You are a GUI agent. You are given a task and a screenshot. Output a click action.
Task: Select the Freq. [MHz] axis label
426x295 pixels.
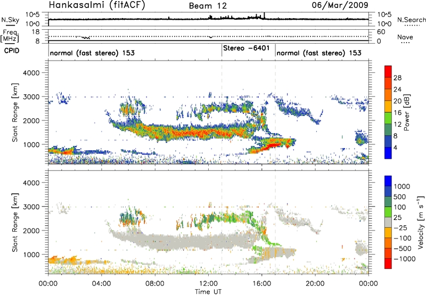[10, 36]
